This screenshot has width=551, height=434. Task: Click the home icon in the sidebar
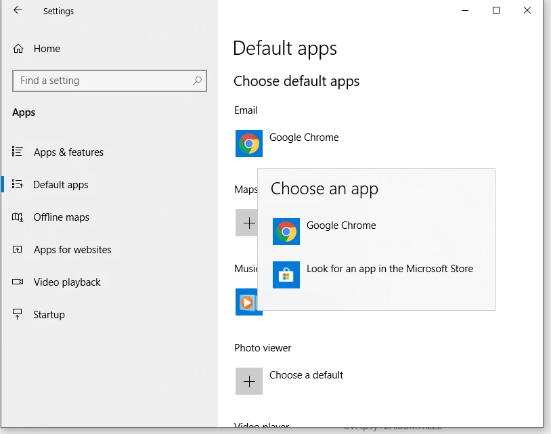coord(18,49)
